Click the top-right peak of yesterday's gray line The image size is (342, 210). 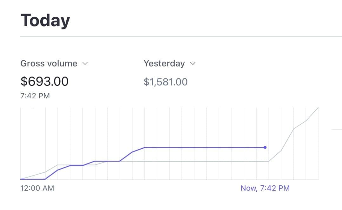coord(318,108)
